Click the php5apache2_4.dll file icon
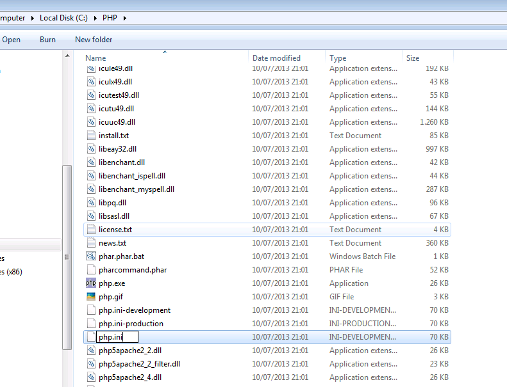507x387 pixels. click(x=91, y=377)
